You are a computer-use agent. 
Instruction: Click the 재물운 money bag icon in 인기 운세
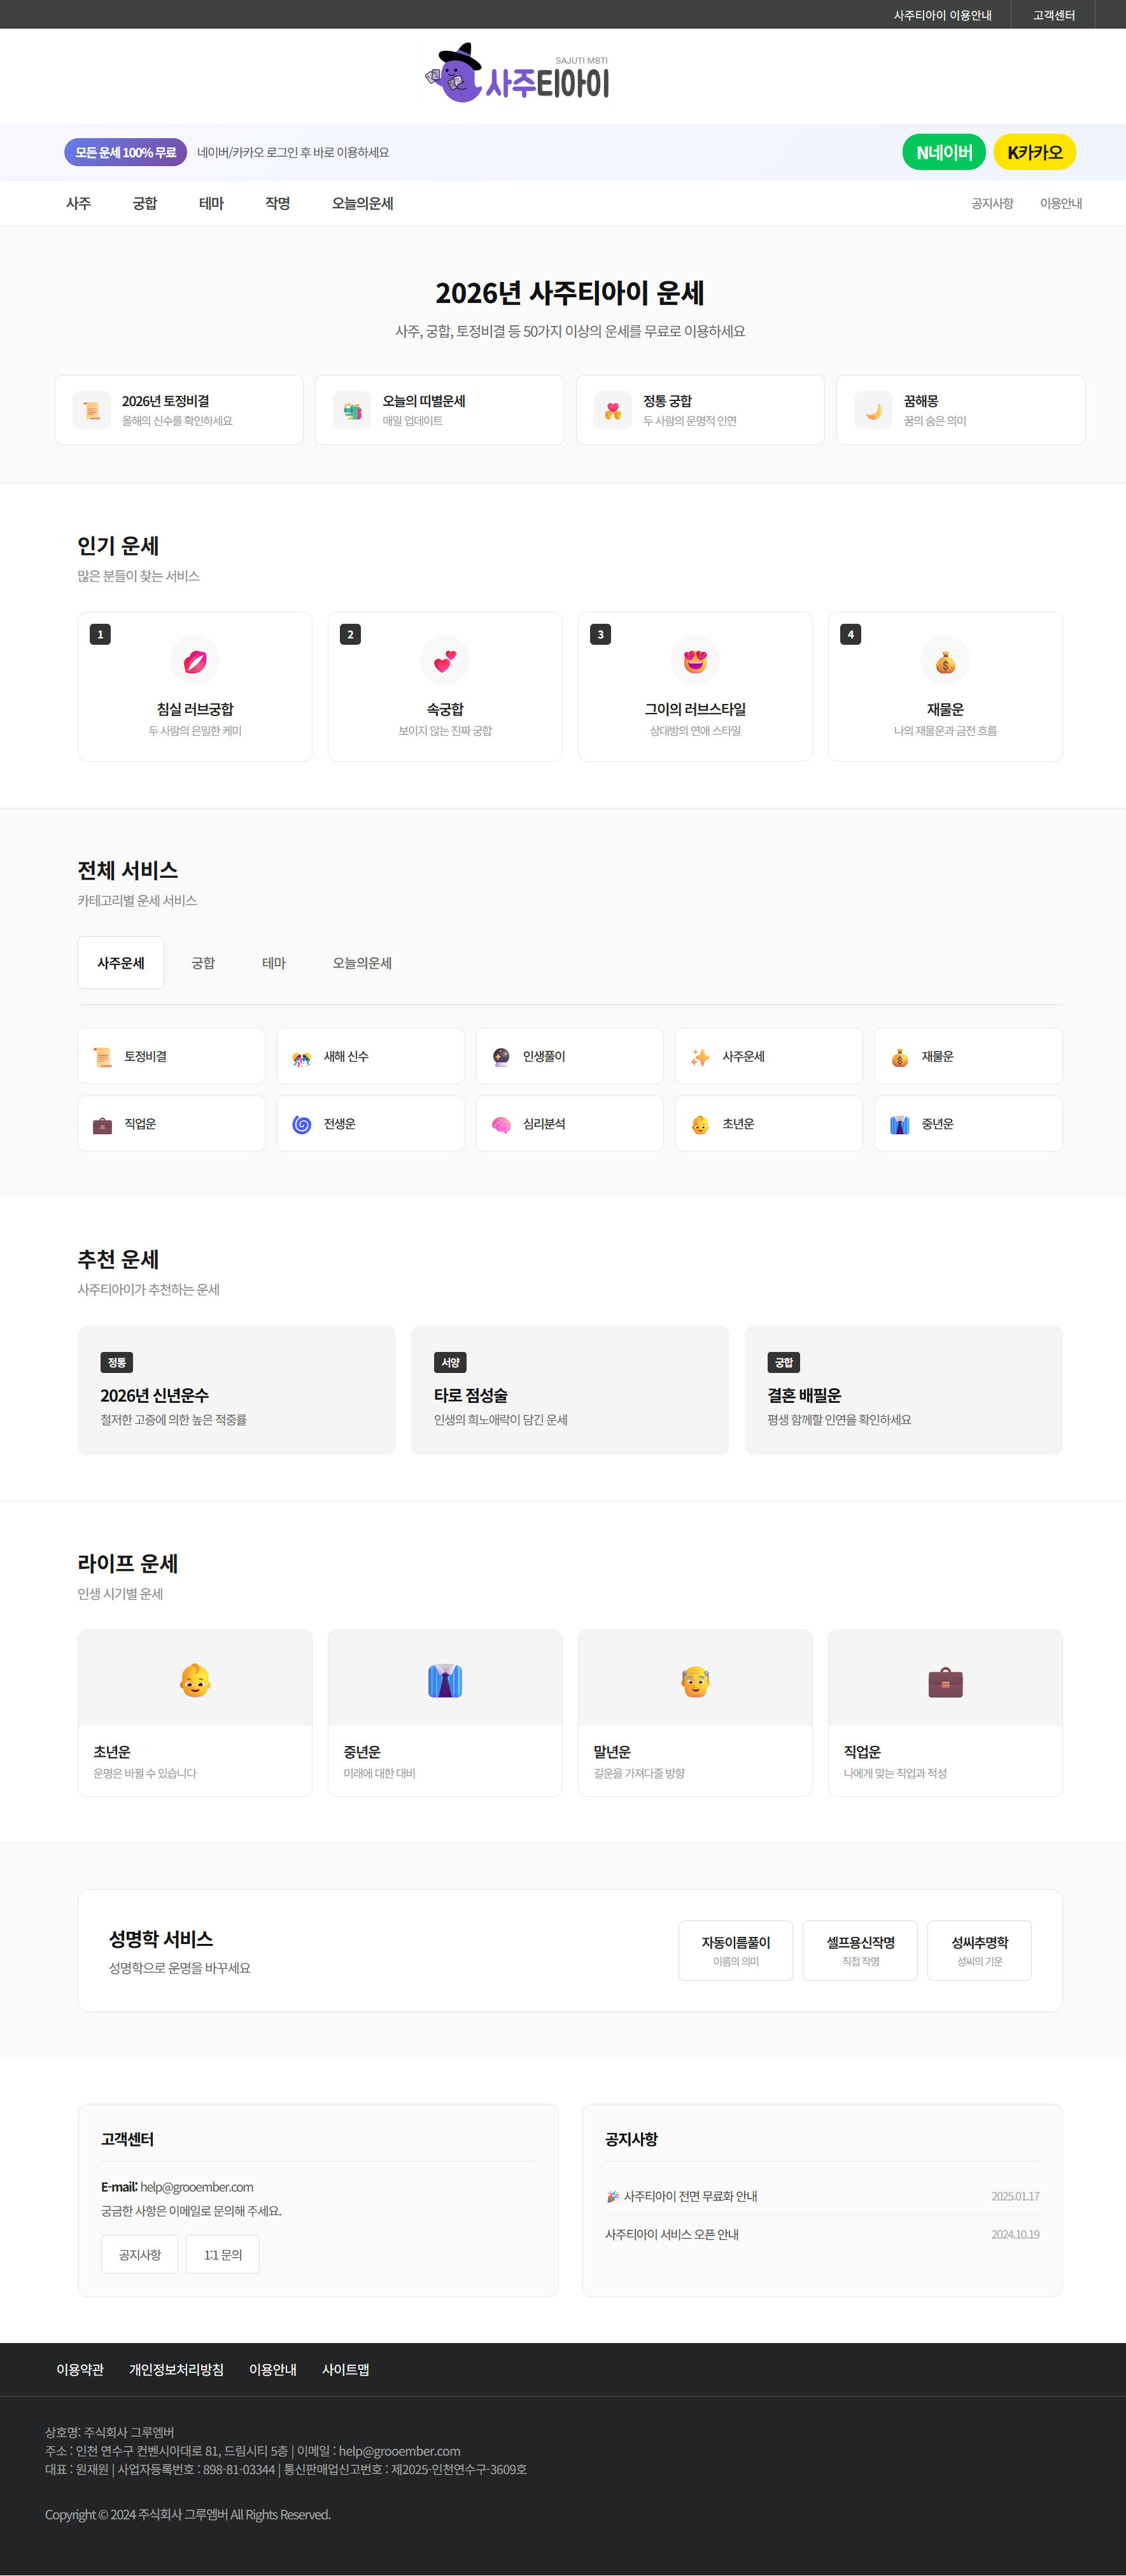945,661
